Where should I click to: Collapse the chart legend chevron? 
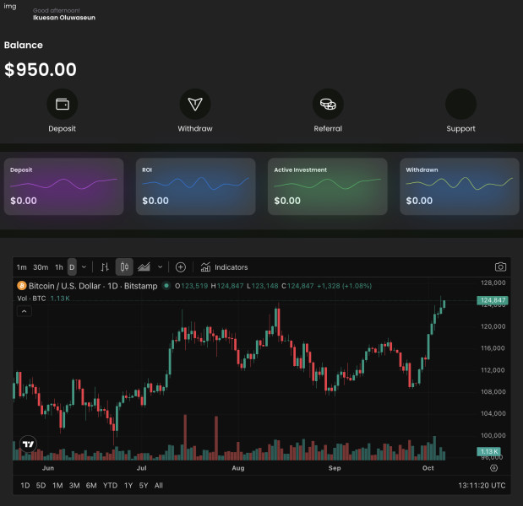(x=24, y=311)
